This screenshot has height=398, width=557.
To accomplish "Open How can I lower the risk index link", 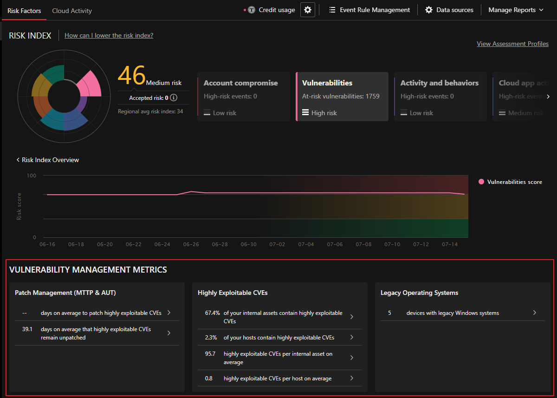I will pyautogui.click(x=109, y=35).
